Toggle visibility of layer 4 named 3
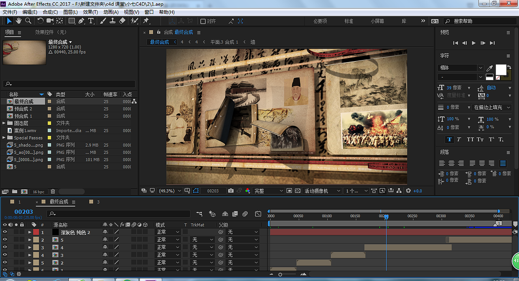The image size is (519, 281). (5, 255)
